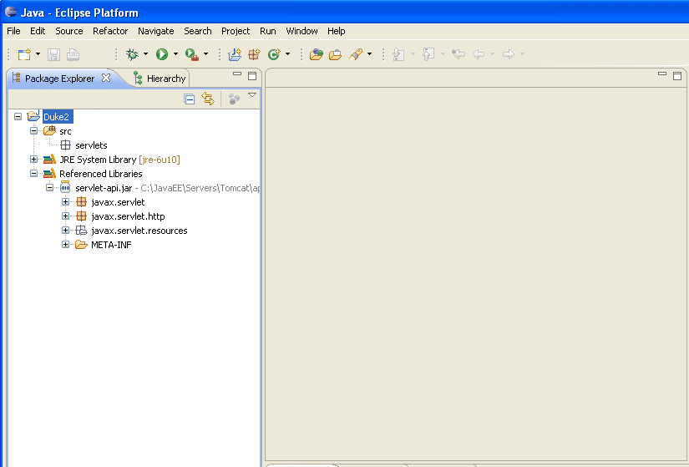
Task: Minimize the Package Explorer panel
Action: [x=237, y=74]
